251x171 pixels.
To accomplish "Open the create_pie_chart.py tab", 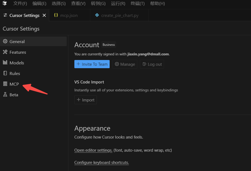I will (119, 15).
